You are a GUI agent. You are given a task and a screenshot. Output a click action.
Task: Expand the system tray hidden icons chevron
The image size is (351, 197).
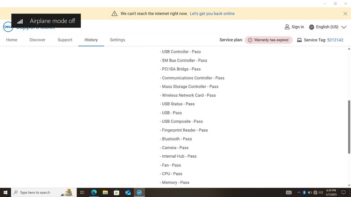point(299,192)
